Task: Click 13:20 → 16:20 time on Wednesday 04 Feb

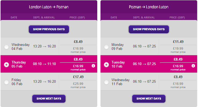Action: pyautogui.click(x=44, y=46)
